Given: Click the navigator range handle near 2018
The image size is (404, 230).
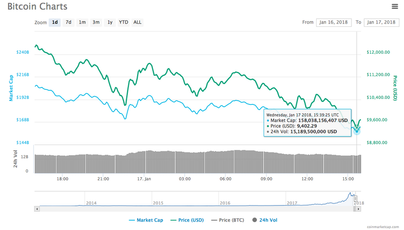Looking at the screenshot, I should coord(356,198).
